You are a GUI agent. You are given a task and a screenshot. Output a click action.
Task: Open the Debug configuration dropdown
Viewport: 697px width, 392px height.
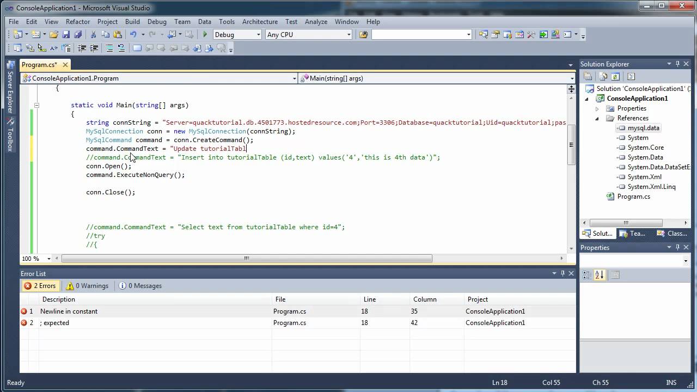[258, 34]
